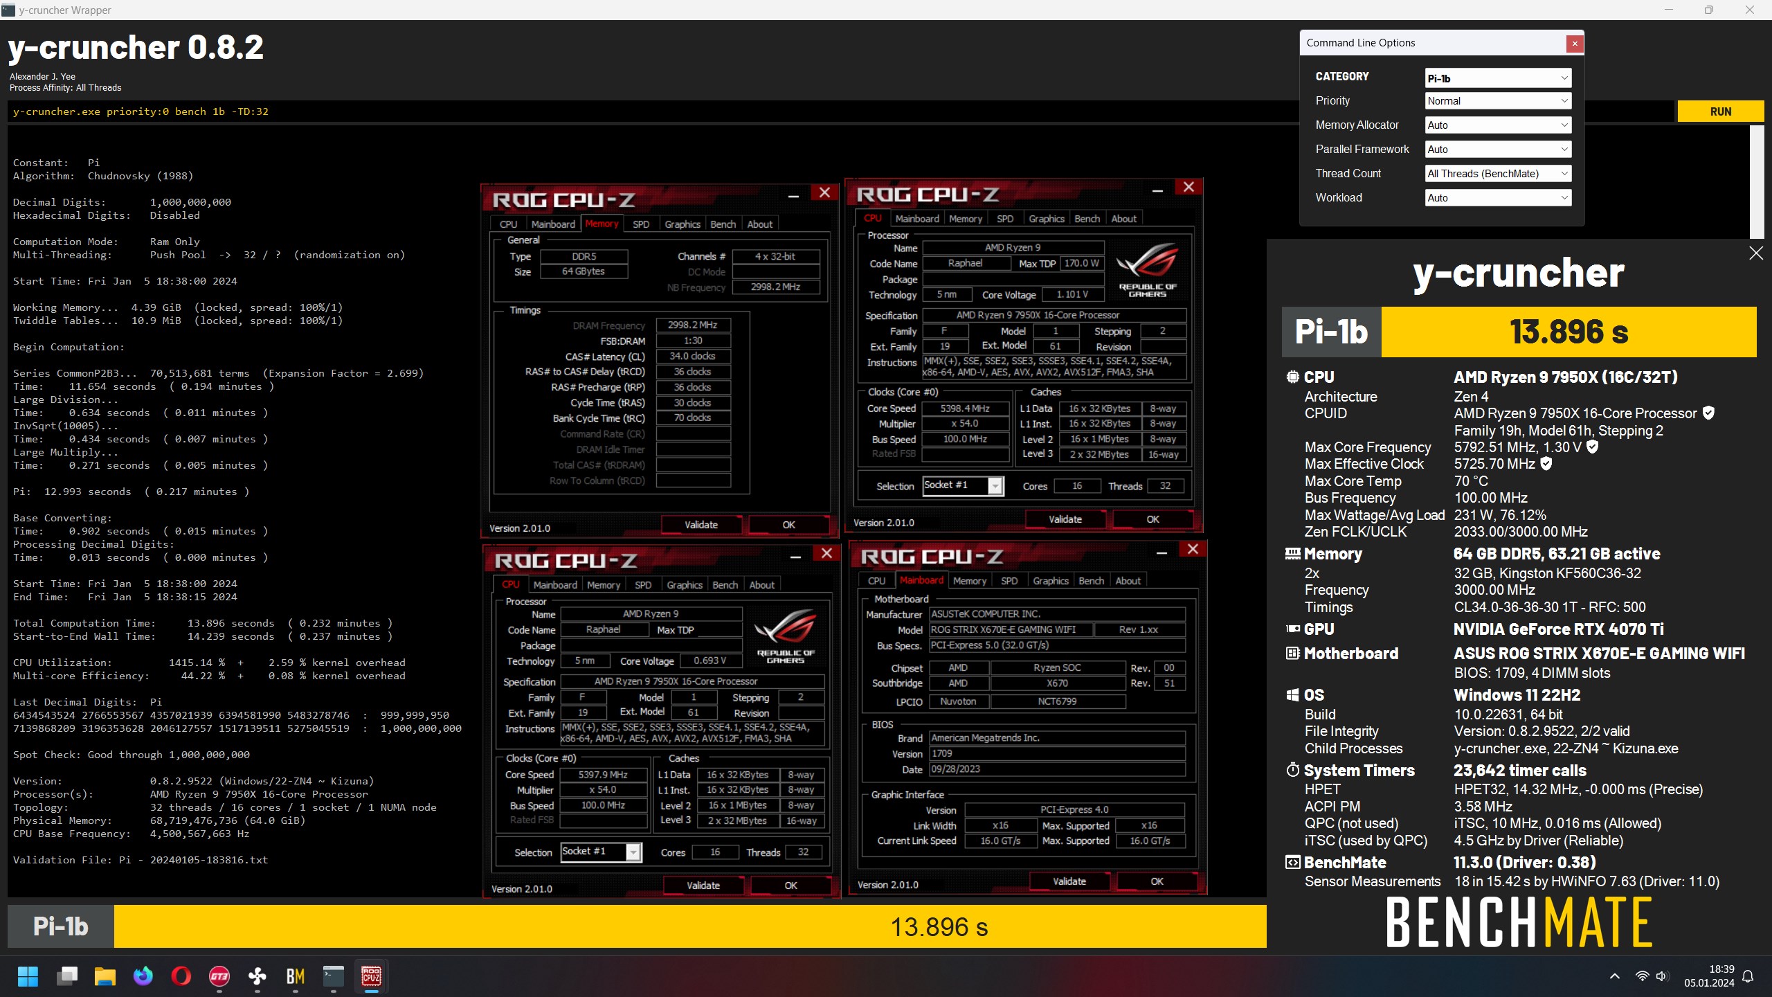Open the Category dropdown showing Pi-1b

[1498, 78]
